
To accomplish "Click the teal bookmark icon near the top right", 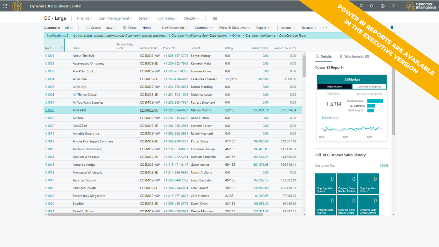I will point(391,27).
